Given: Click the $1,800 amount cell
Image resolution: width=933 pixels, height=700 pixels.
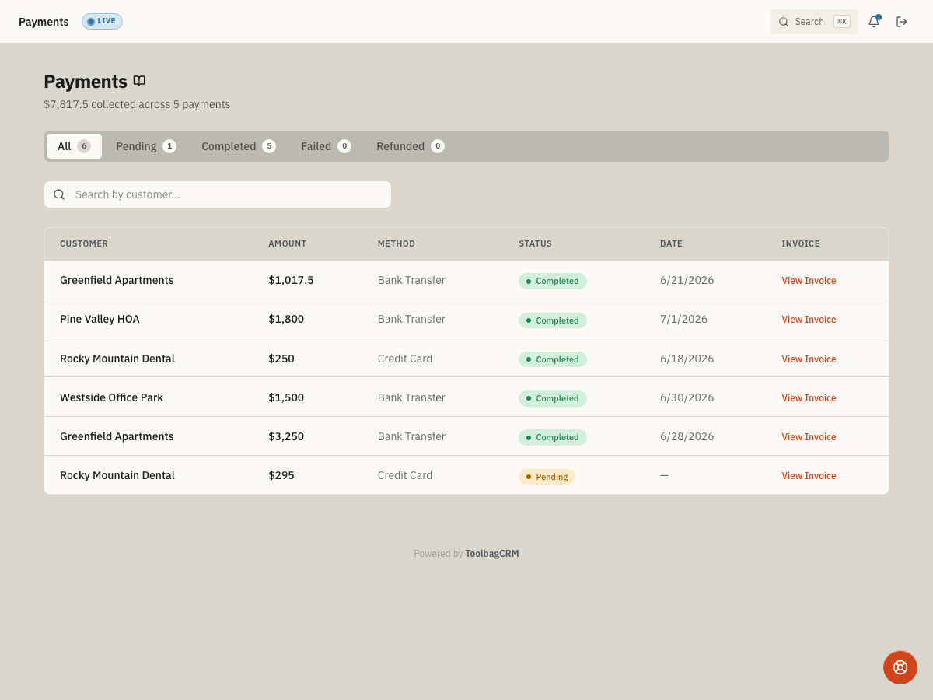Looking at the screenshot, I should 286,319.
